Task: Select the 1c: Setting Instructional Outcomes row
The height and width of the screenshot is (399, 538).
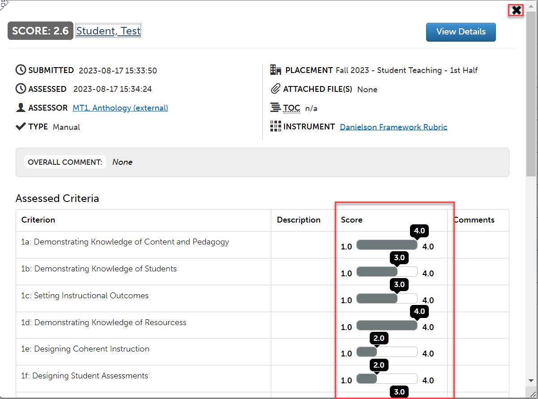Action: click(x=262, y=298)
